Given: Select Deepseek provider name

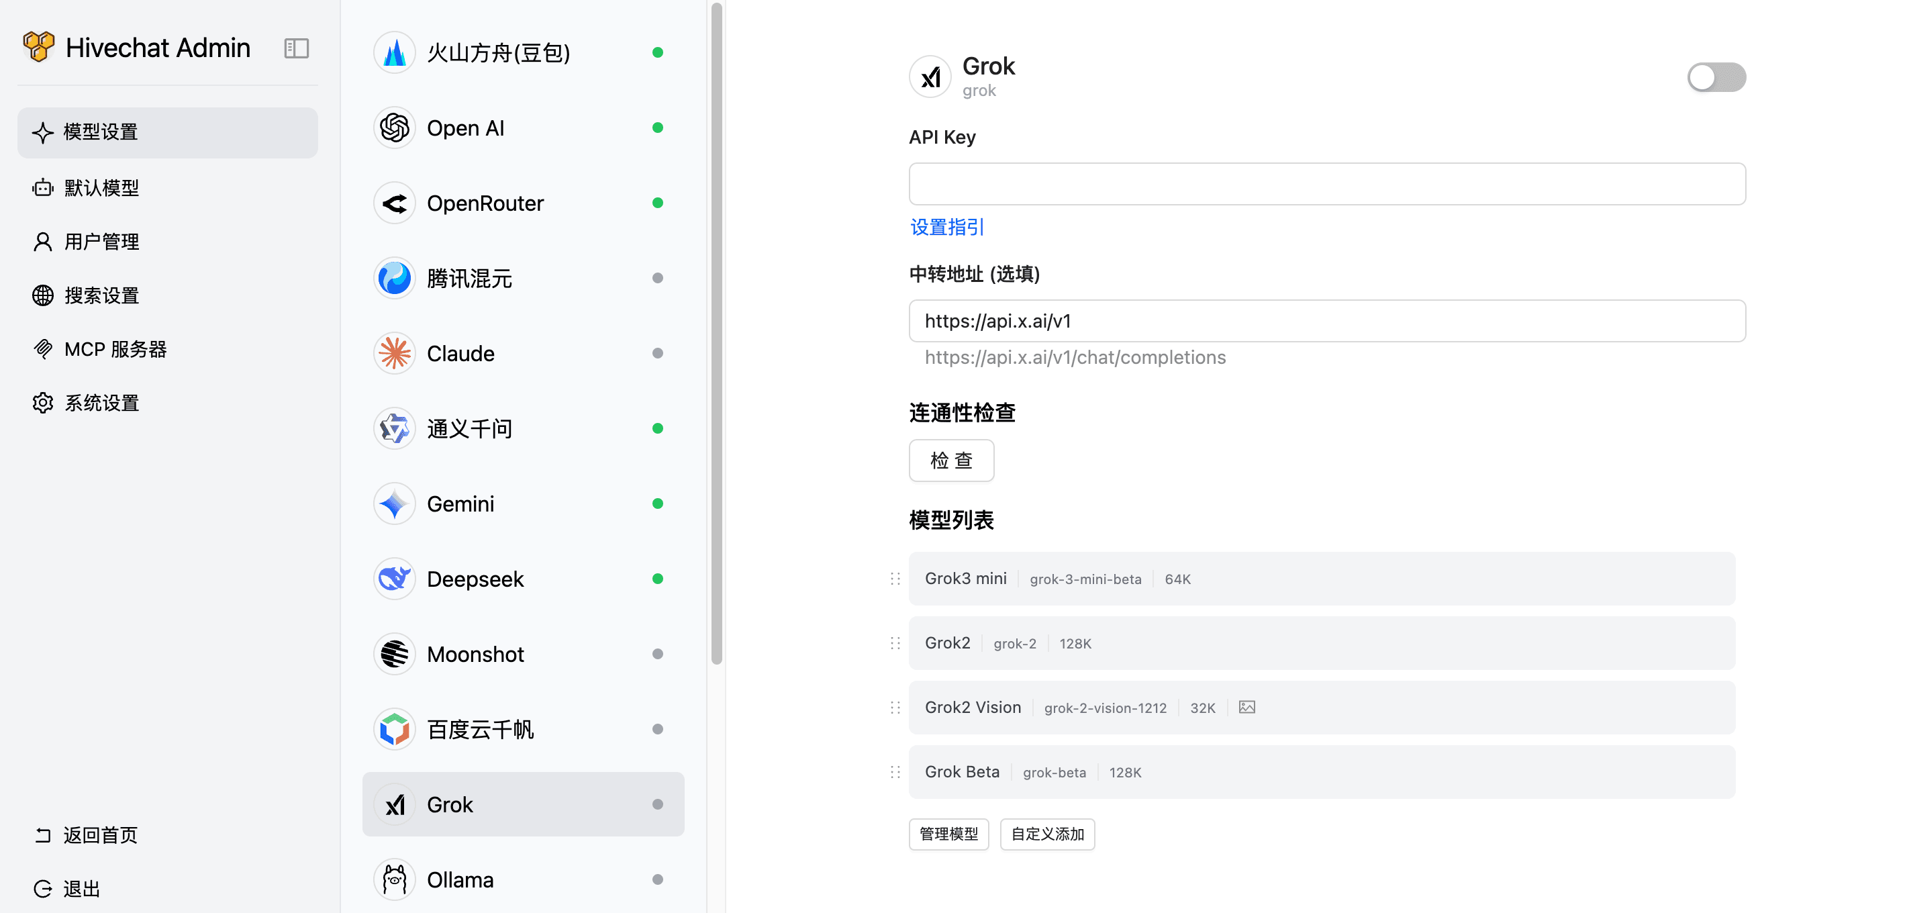Looking at the screenshot, I should click(475, 579).
